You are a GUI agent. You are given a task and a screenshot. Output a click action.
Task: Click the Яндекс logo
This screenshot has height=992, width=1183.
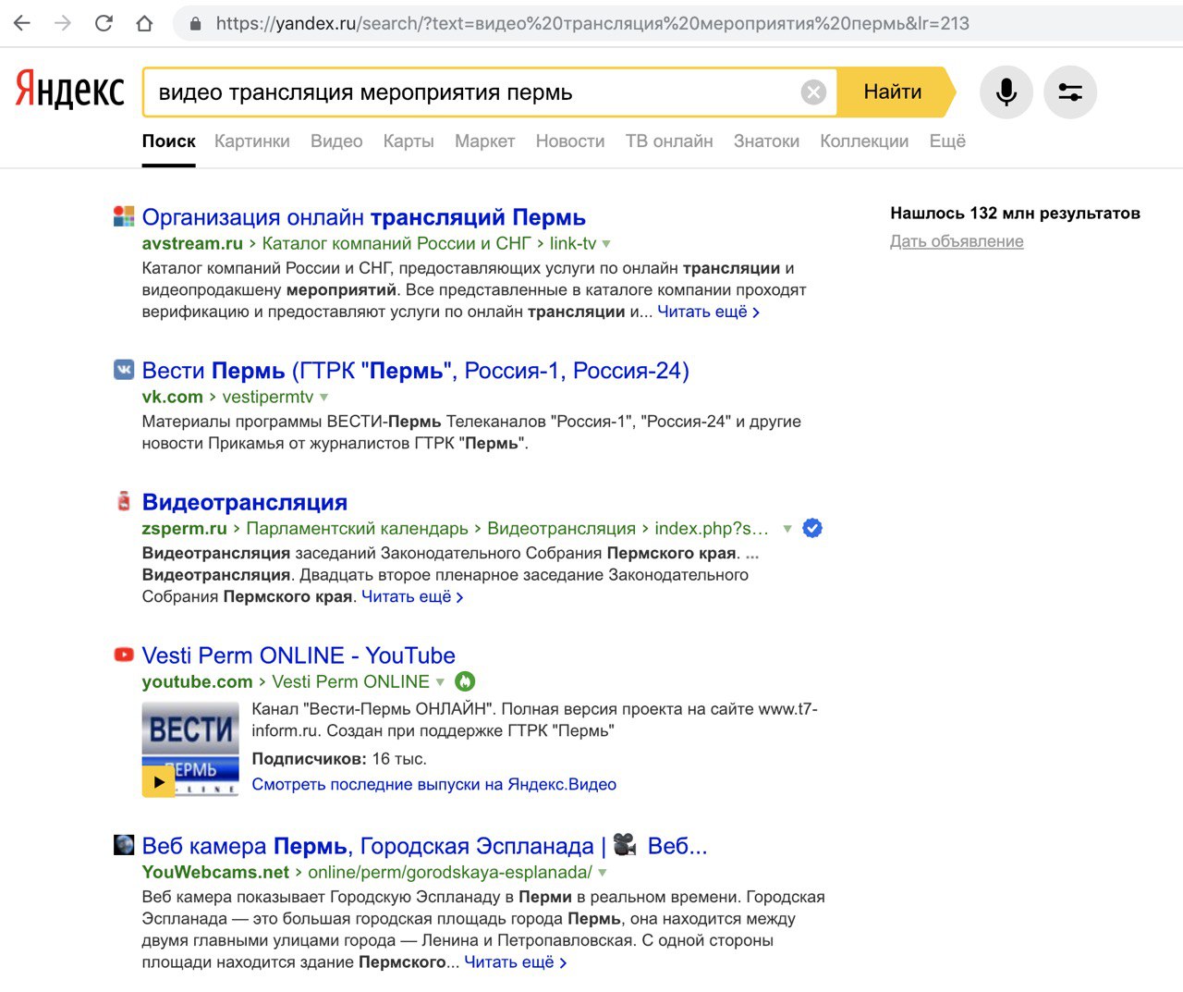point(70,91)
